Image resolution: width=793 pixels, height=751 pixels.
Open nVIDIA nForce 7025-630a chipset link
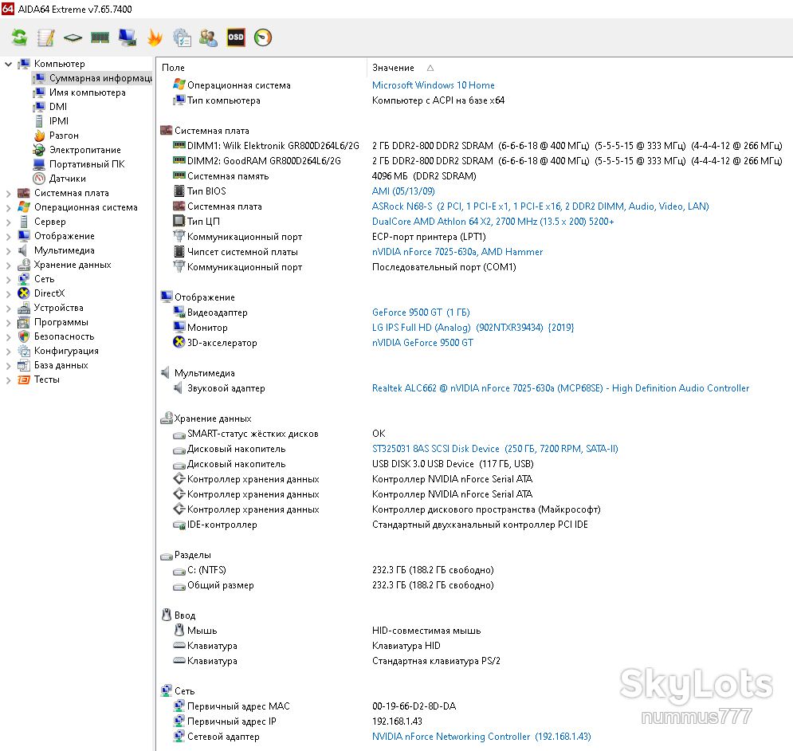(x=457, y=252)
